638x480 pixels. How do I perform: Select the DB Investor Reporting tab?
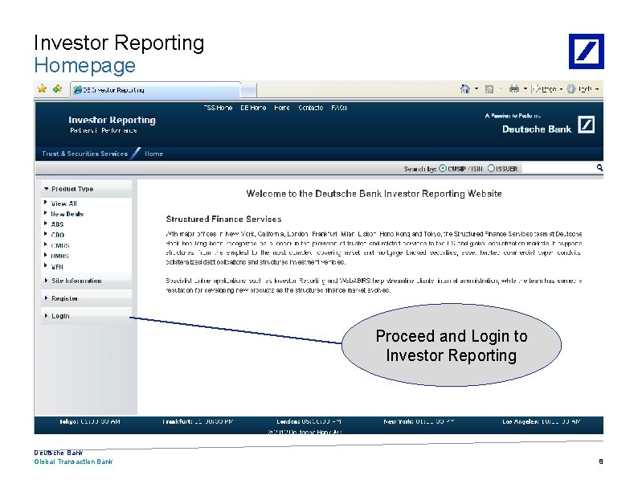pos(155,90)
